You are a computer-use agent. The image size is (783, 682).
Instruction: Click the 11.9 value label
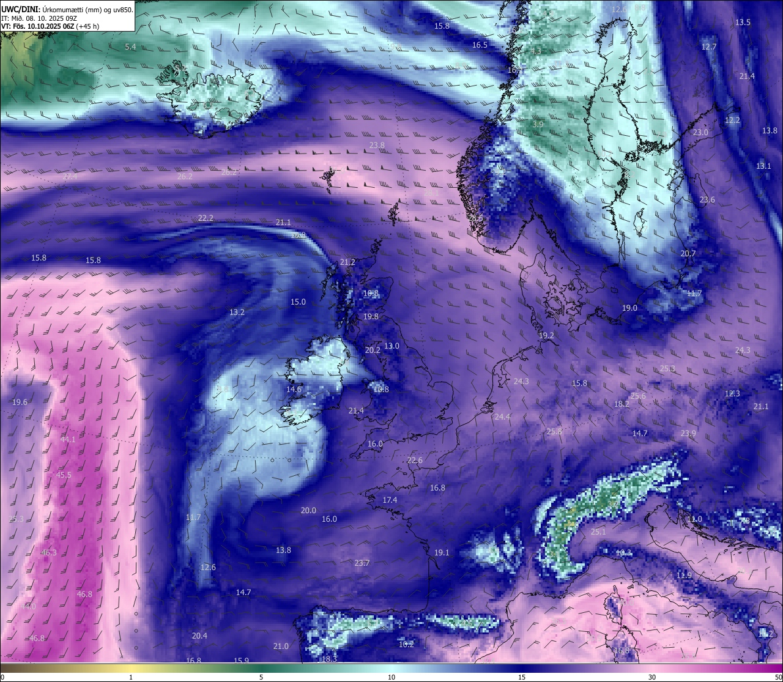pos(684,575)
